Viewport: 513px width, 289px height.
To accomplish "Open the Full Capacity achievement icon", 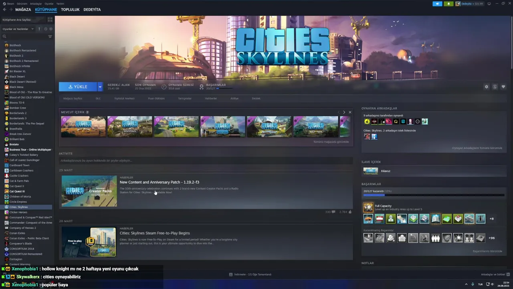I will (368, 208).
